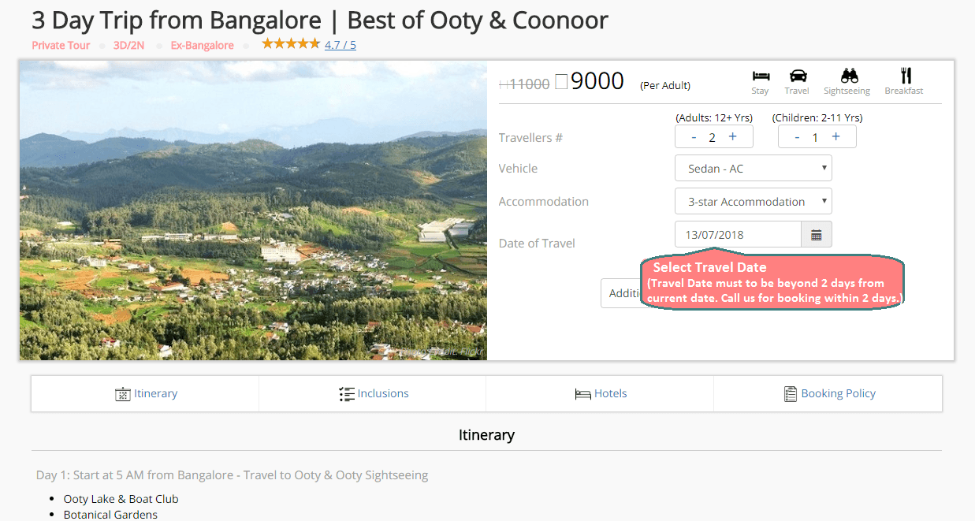
Task: Switch to the Hotels tab
Action: (600, 393)
